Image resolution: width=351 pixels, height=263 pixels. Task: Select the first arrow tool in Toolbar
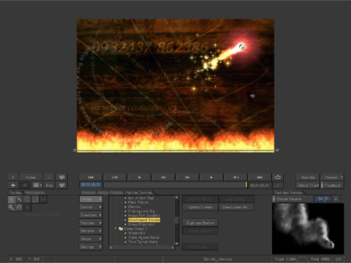[11, 199]
